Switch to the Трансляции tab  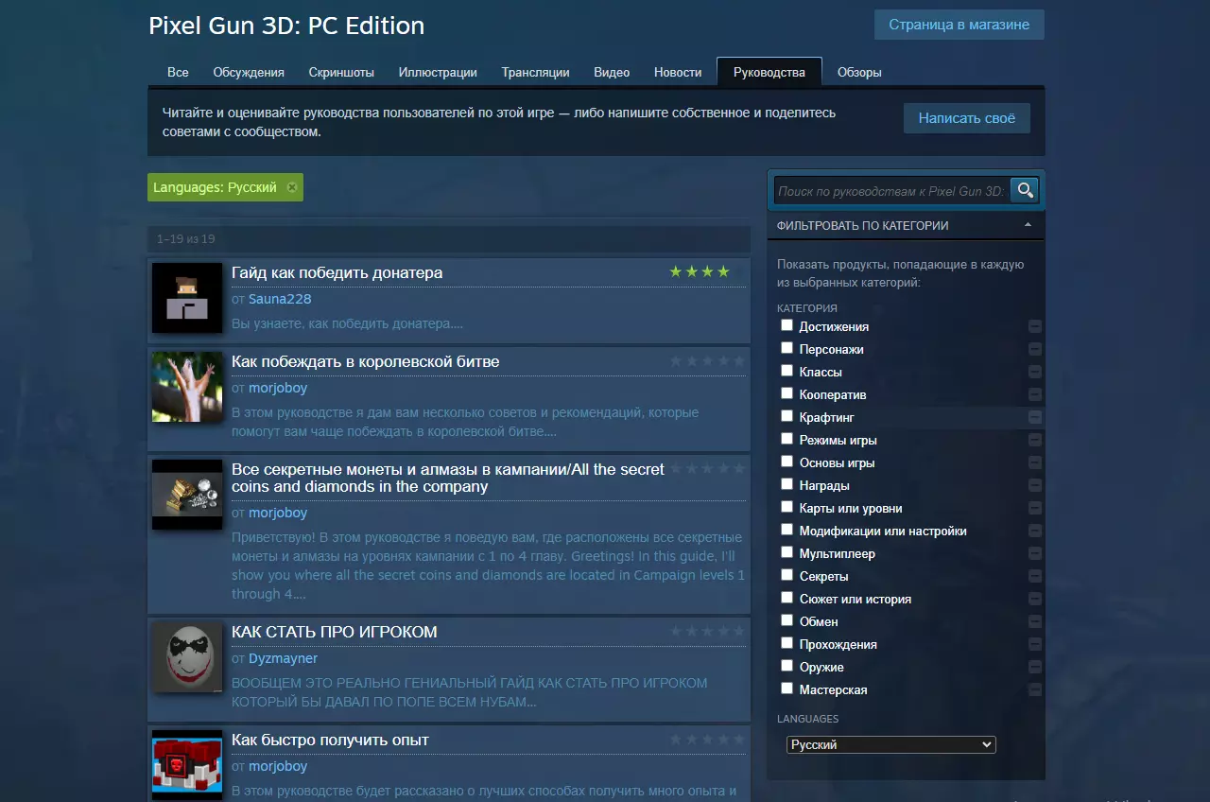click(535, 72)
